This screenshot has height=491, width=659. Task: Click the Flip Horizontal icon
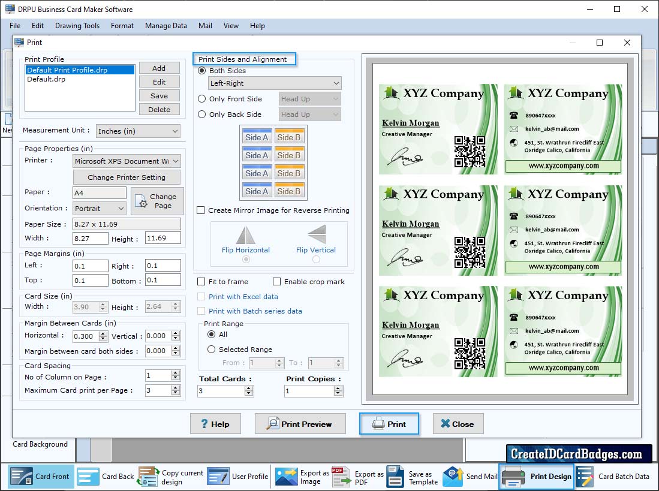coord(245,235)
